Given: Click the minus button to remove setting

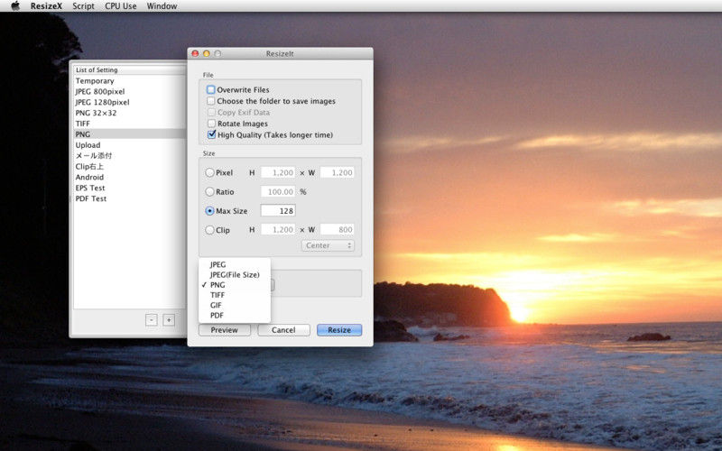Looking at the screenshot, I should pyautogui.click(x=151, y=319).
